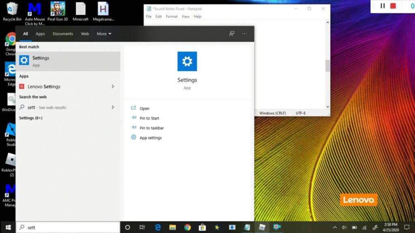Expand the 'sett' web results arrow
Image resolution: width=415 pixels, height=233 pixels.
(113, 107)
